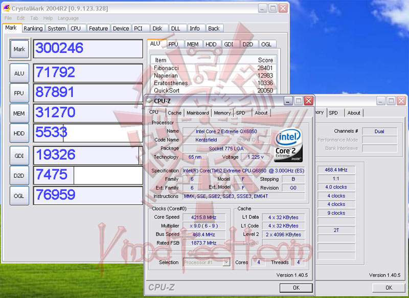Run the MEM benchmark button
This screenshot has width=409, height=298.
tap(19, 113)
